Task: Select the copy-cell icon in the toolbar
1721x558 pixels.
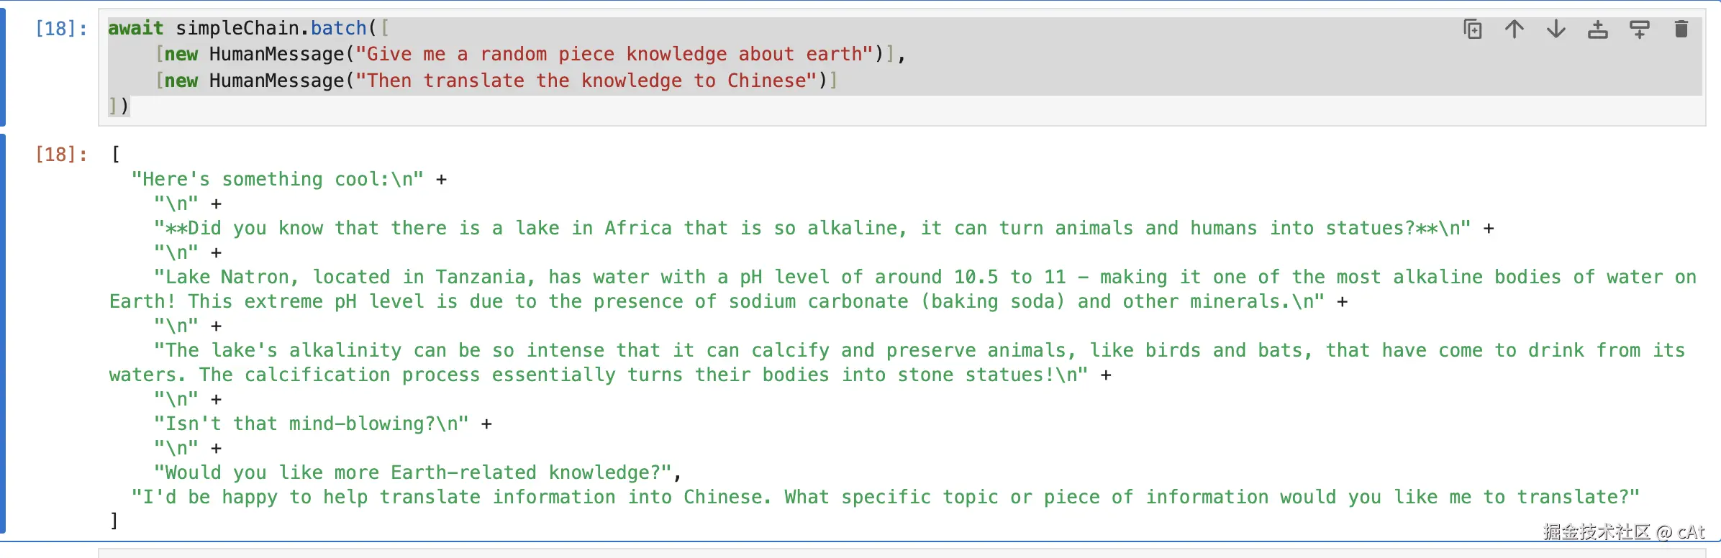Action: point(1473,29)
